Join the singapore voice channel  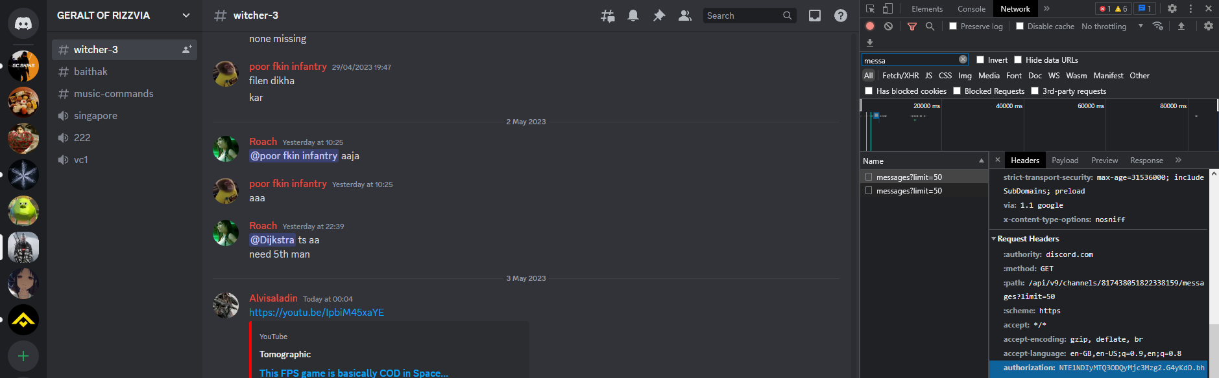[125, 115]
